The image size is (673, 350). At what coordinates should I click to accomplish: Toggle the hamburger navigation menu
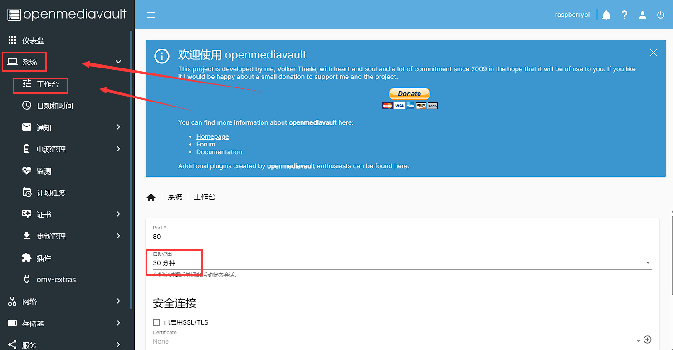pos(151,15)
